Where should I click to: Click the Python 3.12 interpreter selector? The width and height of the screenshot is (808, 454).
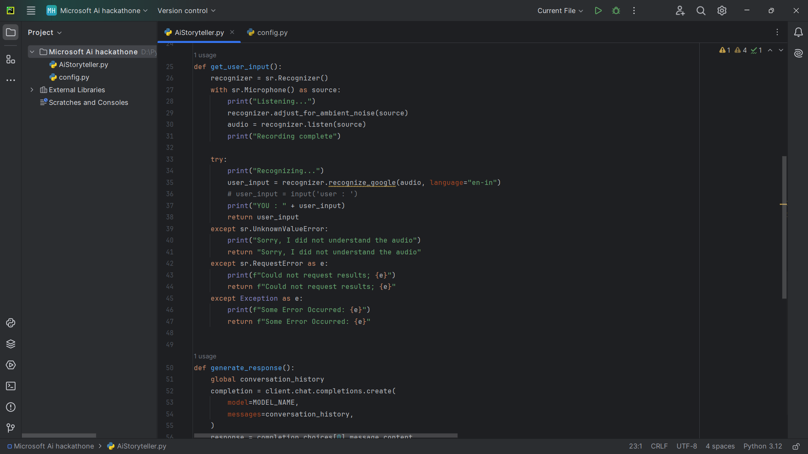point(762,446)
